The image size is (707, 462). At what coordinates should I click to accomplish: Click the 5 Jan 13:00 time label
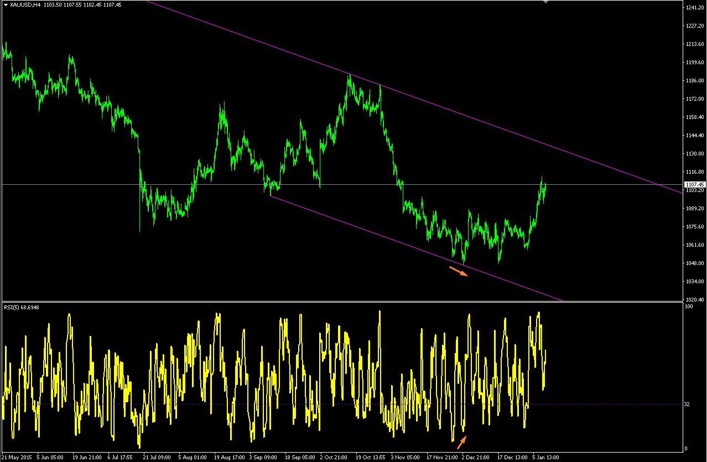click(x=545, y=458)
